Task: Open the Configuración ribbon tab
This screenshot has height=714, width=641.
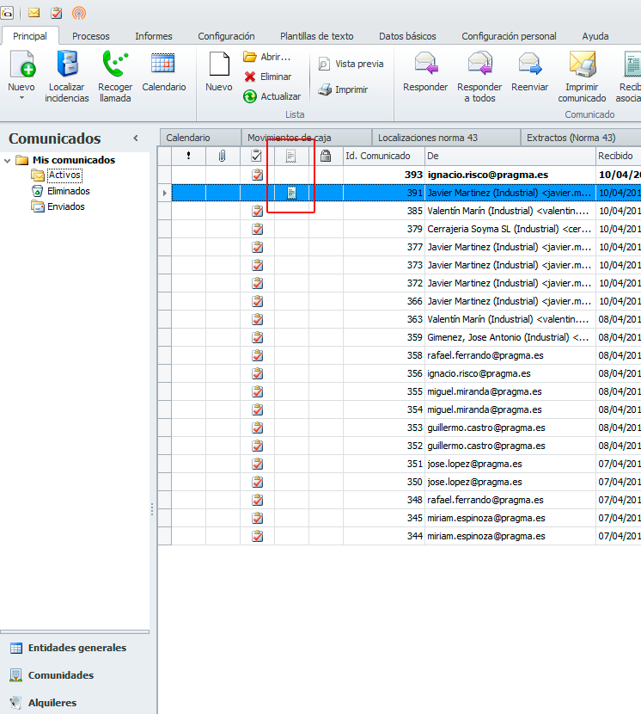Action: coord(226,36)
